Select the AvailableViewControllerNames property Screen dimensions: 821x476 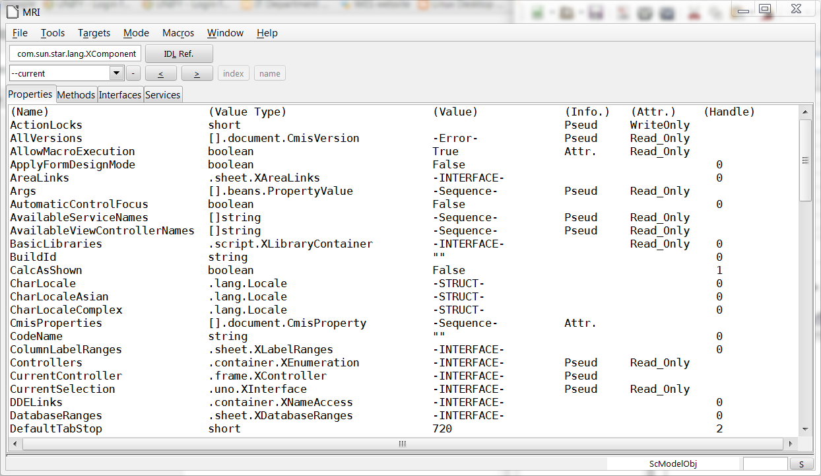102,230
